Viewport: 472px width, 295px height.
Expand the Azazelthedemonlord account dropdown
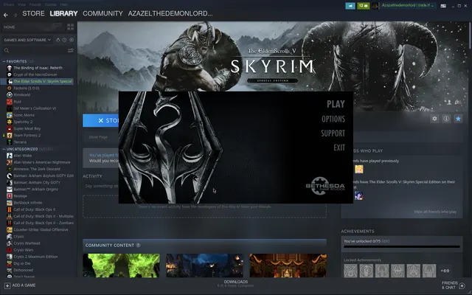tap(408, 5)
